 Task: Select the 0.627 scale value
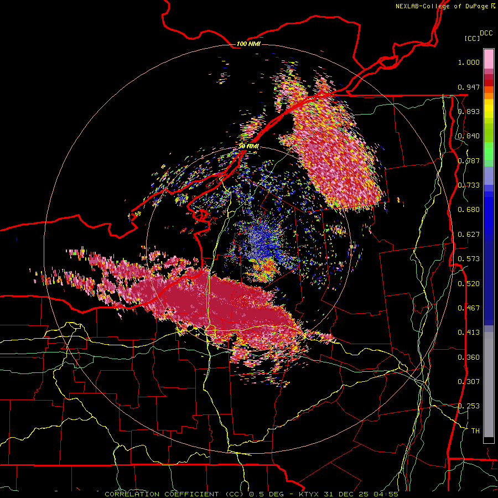point(469,235)
